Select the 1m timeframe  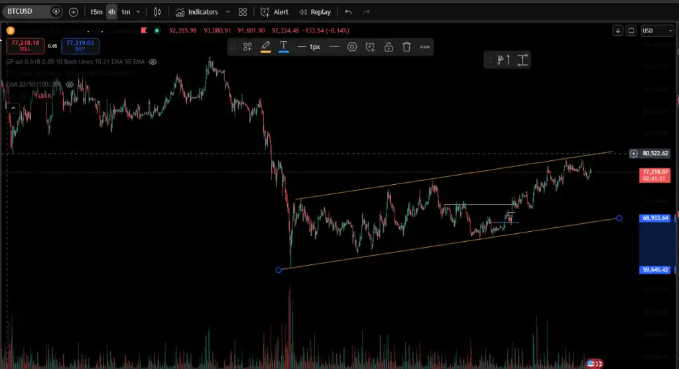[125, 12]
